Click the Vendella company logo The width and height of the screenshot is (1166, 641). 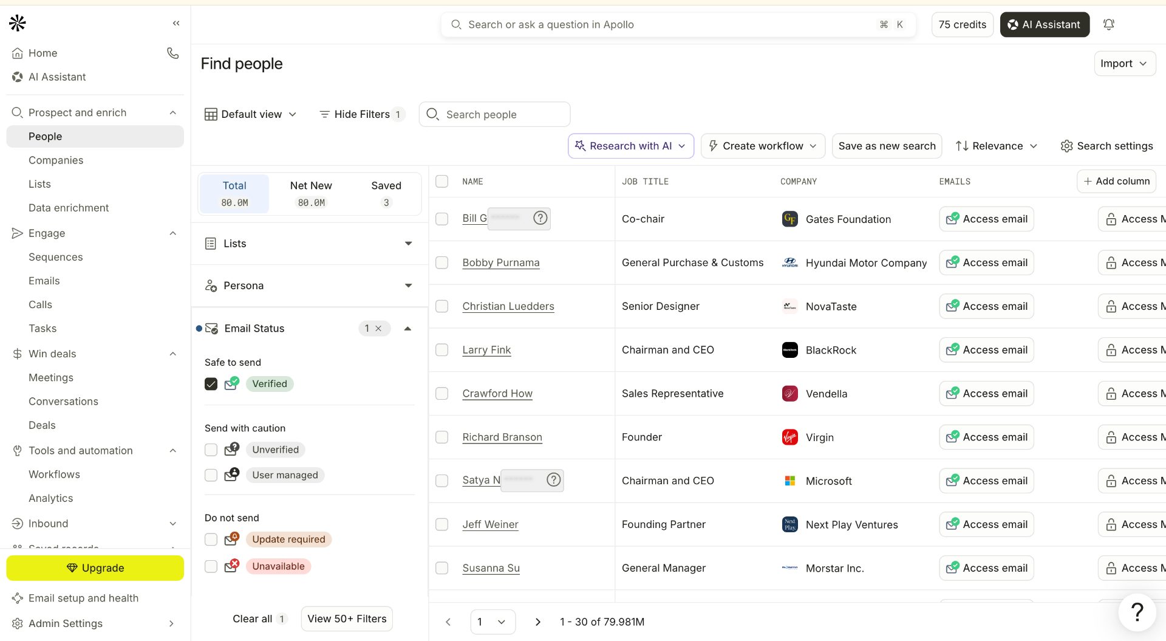(790, 393)
